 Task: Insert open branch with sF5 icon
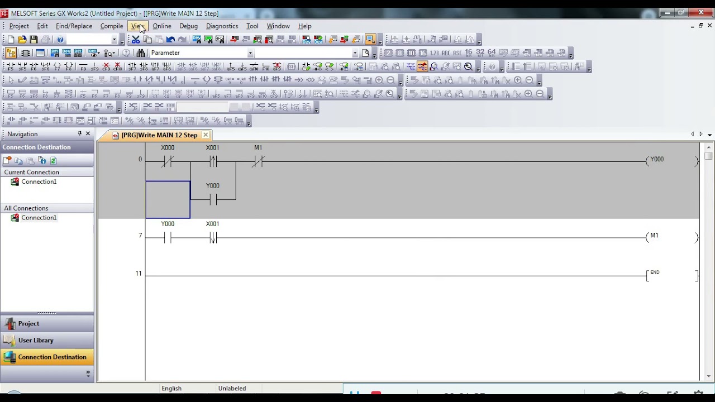(x=22, y=66)
